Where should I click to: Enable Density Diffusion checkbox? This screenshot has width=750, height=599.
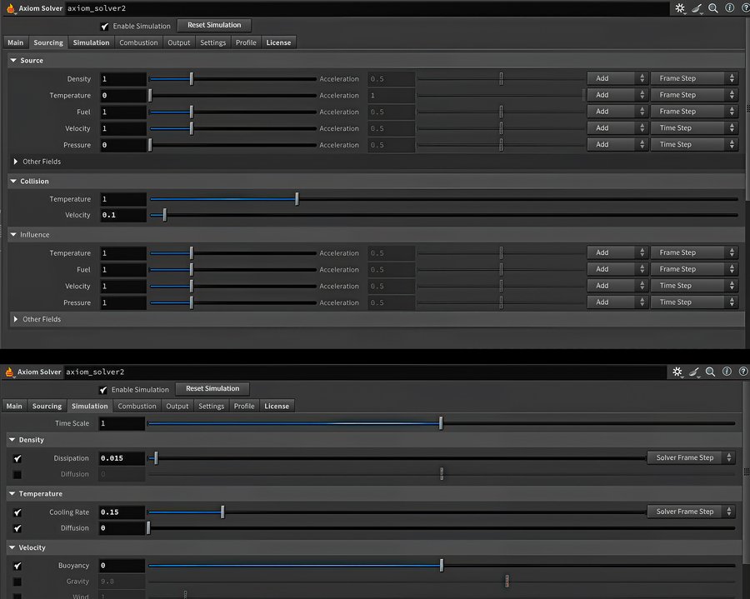[x=17, y=474]
